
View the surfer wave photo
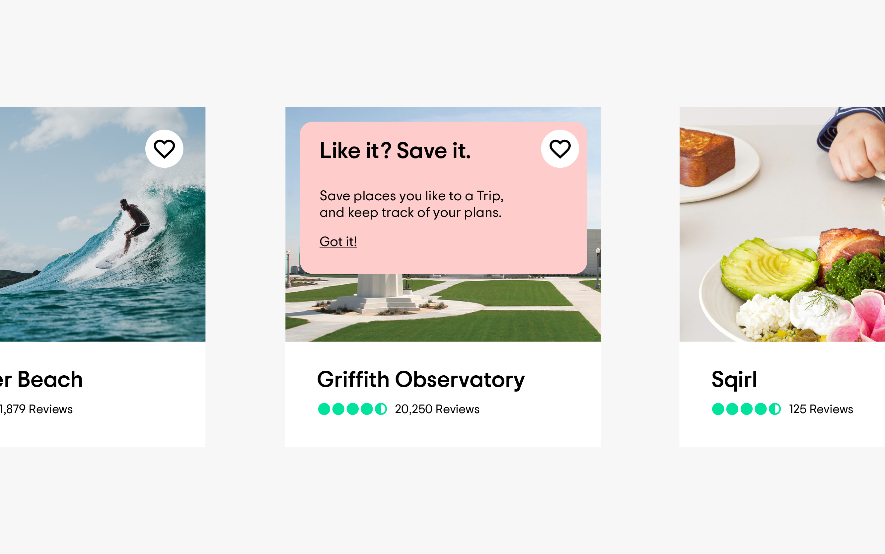(103, 224)
